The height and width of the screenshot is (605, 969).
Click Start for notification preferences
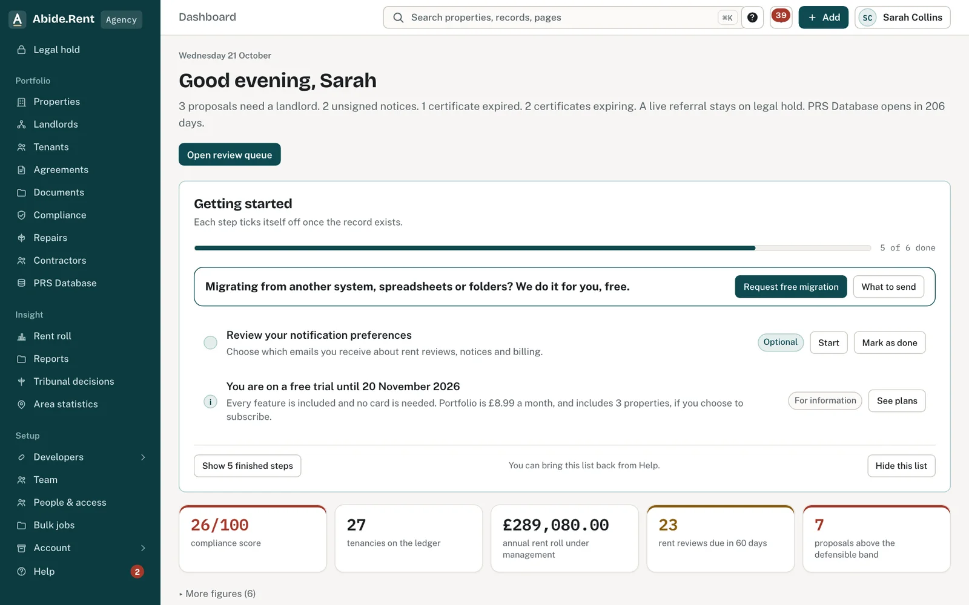click(x=828, y=343)
